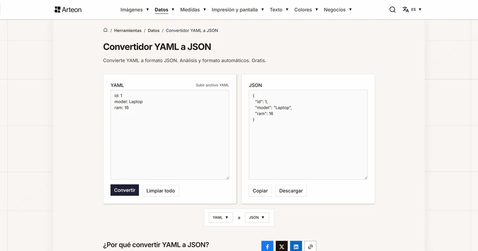Click the 'ram: 16' line in YAML

pos(121,108)
